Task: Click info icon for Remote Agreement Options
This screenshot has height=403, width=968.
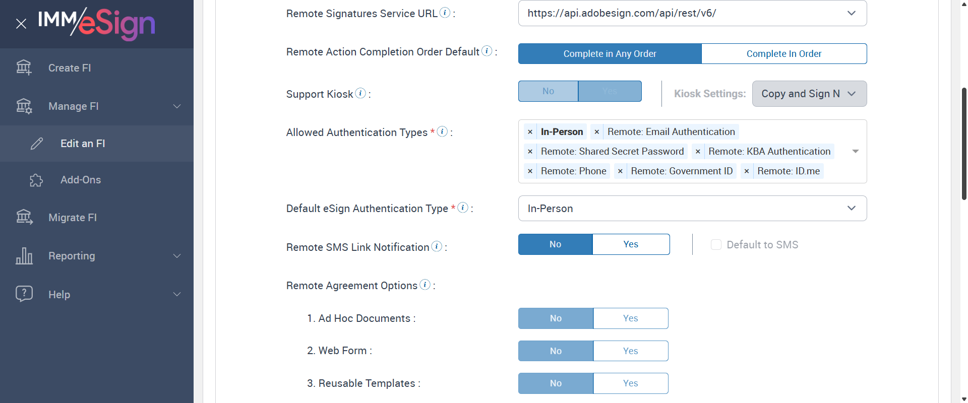Action: click(425, 285)
